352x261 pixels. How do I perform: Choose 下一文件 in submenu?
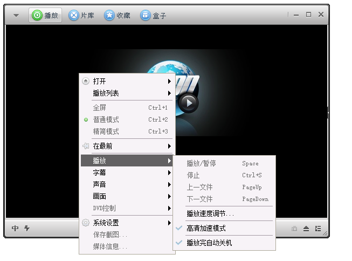[224, 199]
